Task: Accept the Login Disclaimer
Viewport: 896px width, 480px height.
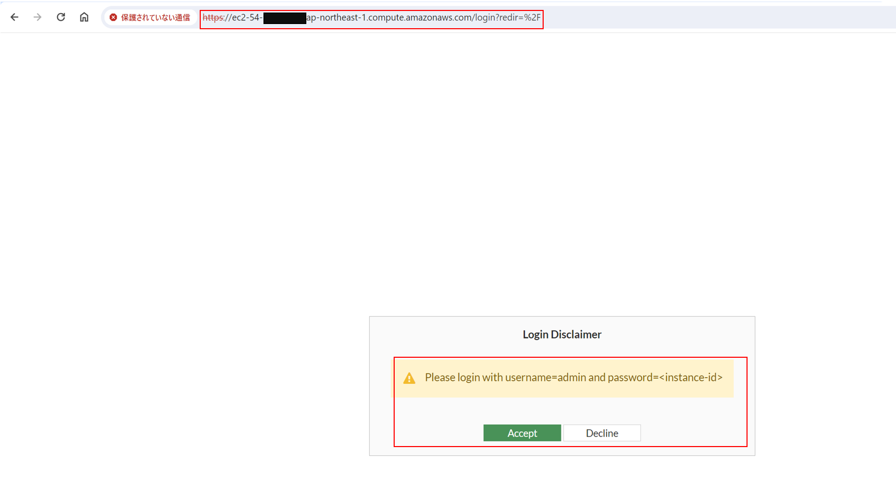Action: coord(522,433)
